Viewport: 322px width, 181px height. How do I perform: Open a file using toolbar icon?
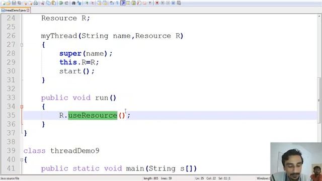pos(8,3)
